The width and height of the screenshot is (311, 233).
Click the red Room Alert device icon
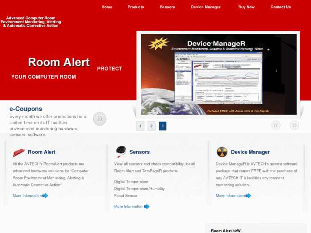tap(19, 153)
